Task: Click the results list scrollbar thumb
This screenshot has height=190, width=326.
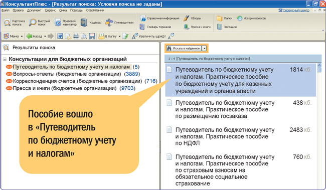Action: (319, 70)
